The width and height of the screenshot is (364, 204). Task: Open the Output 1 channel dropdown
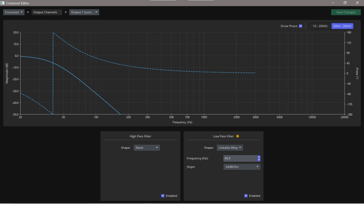(x=84, y=12)
